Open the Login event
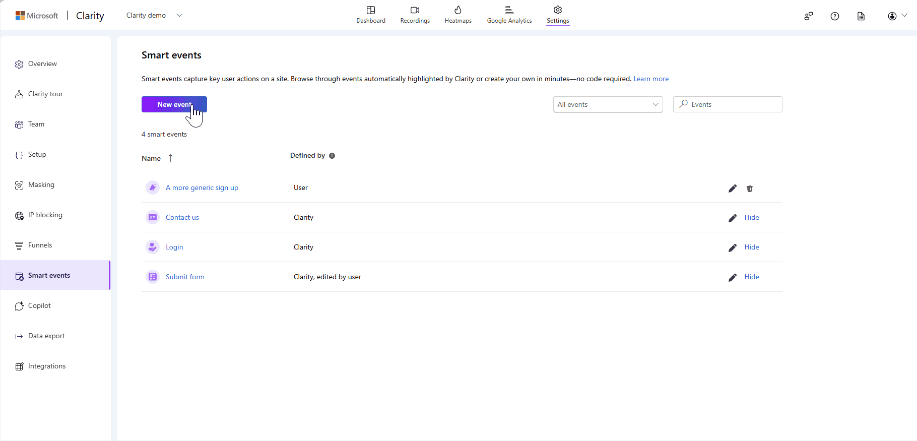This screenshot has height=441, width=917. tap(174, 247)
